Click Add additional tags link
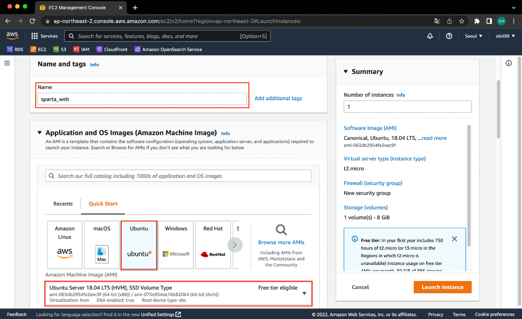Image resolution: width=522 pixels, height=319 pixels. tap(278, 98)
